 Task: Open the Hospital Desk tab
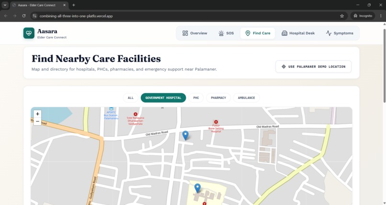[298, 33]
